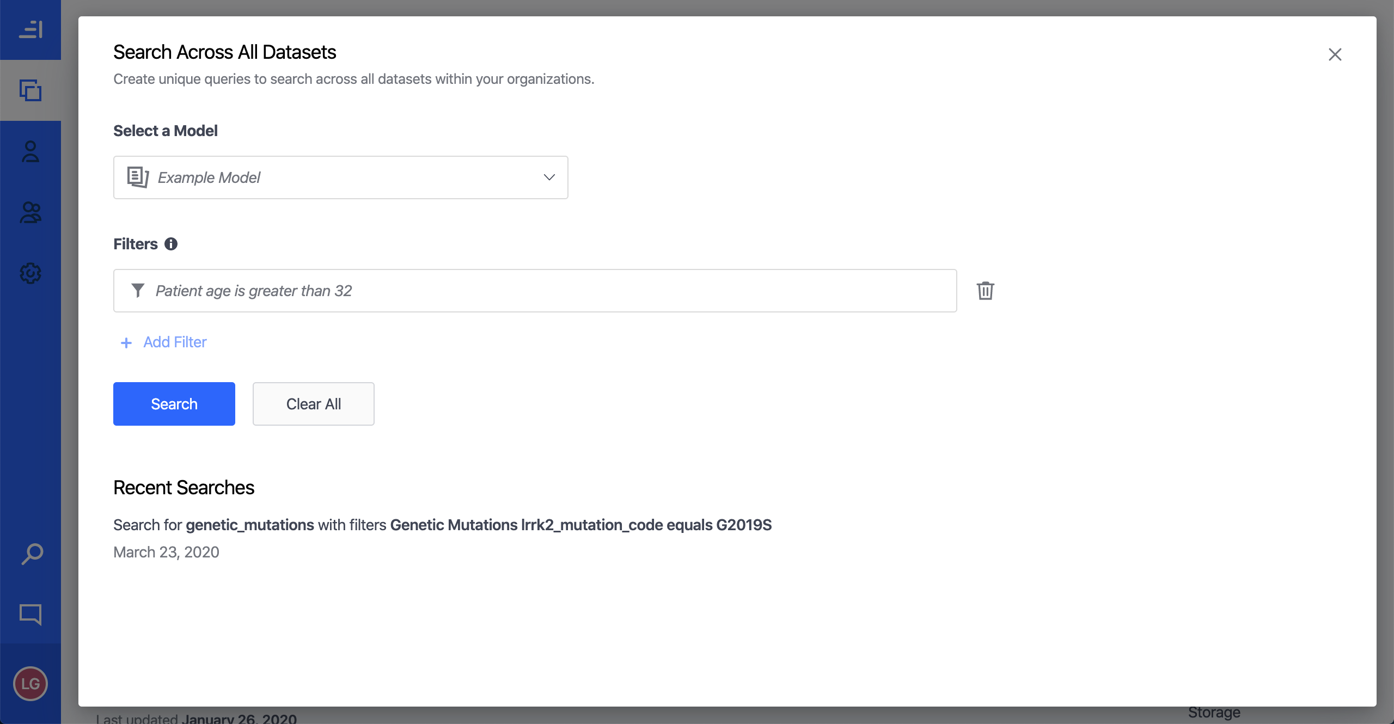Open recent search for genetic_mutations
Viewport: 1394px width, 724px height.
pyautogui.click(x=442, y=525)
